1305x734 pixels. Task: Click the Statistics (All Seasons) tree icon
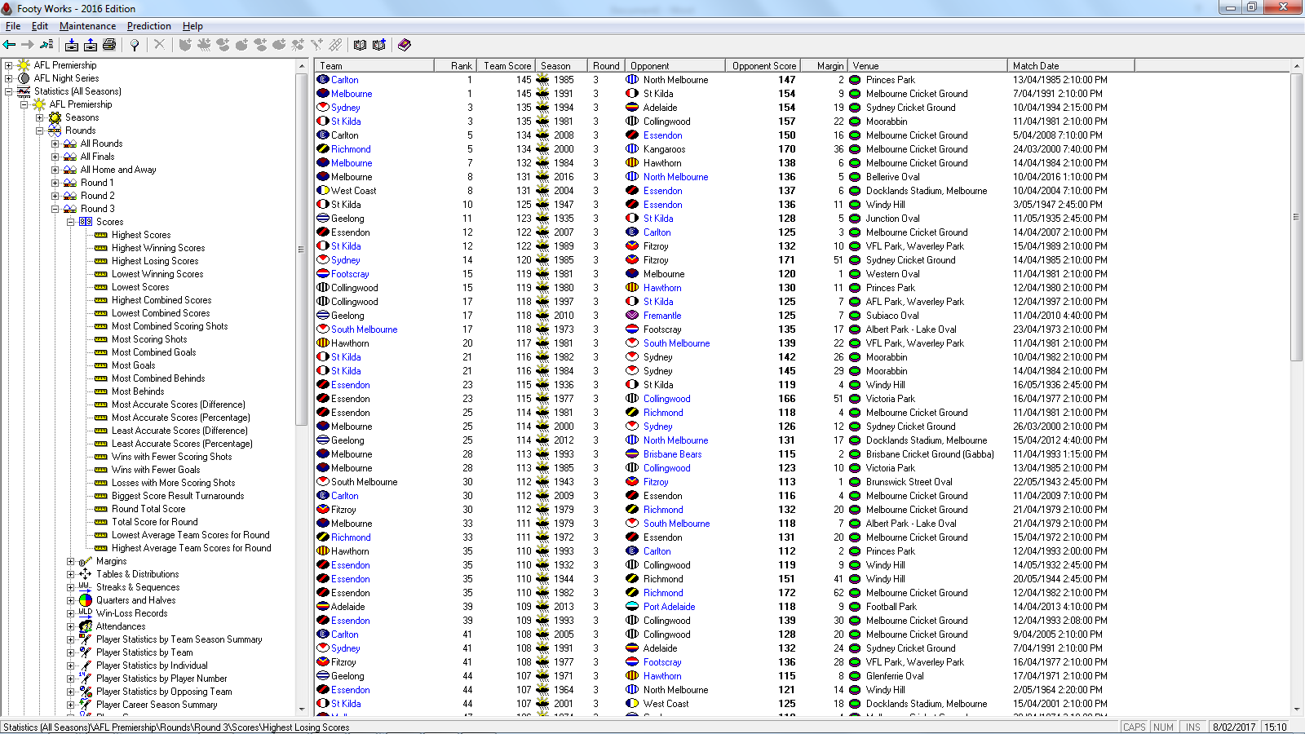coord(24,91)
